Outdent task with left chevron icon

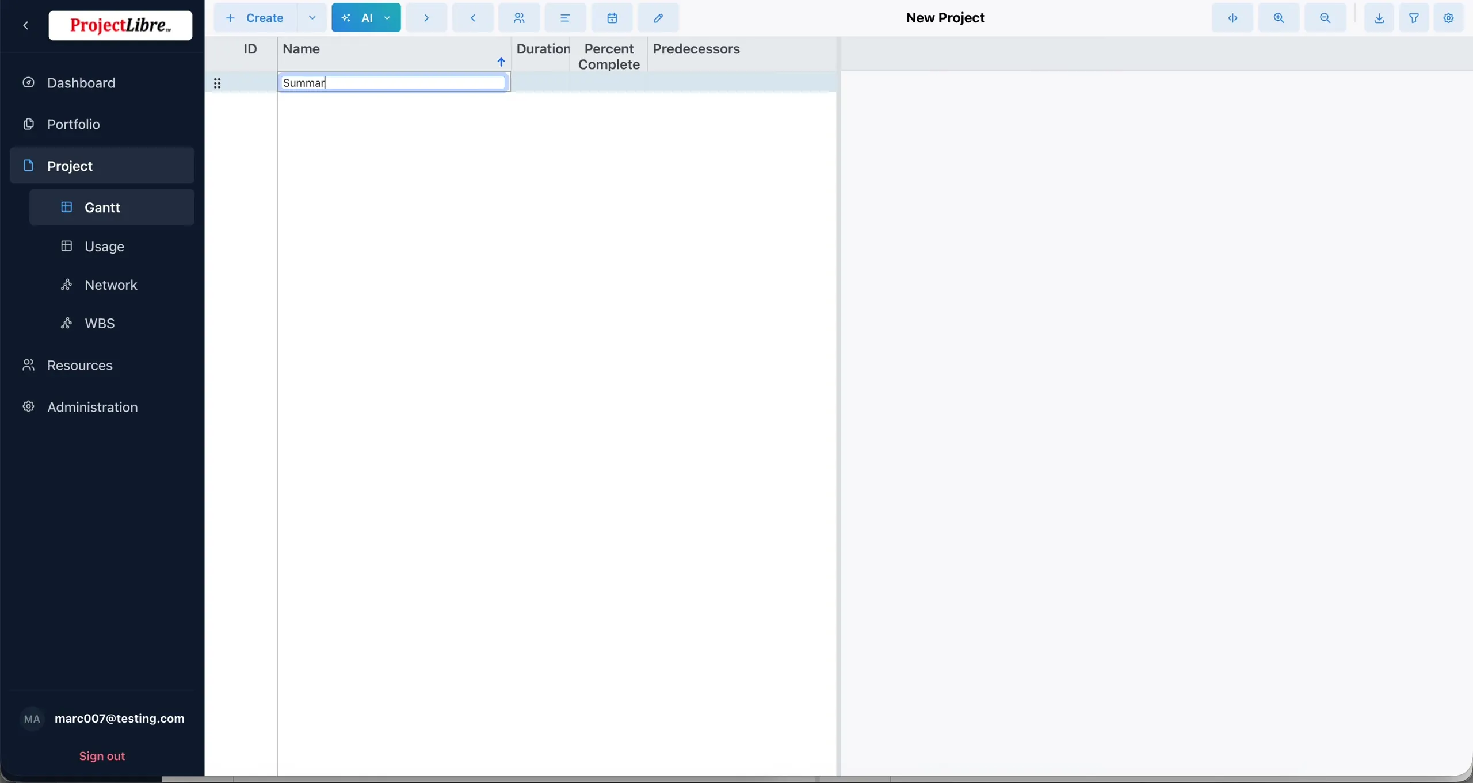(x=473, y=18)
